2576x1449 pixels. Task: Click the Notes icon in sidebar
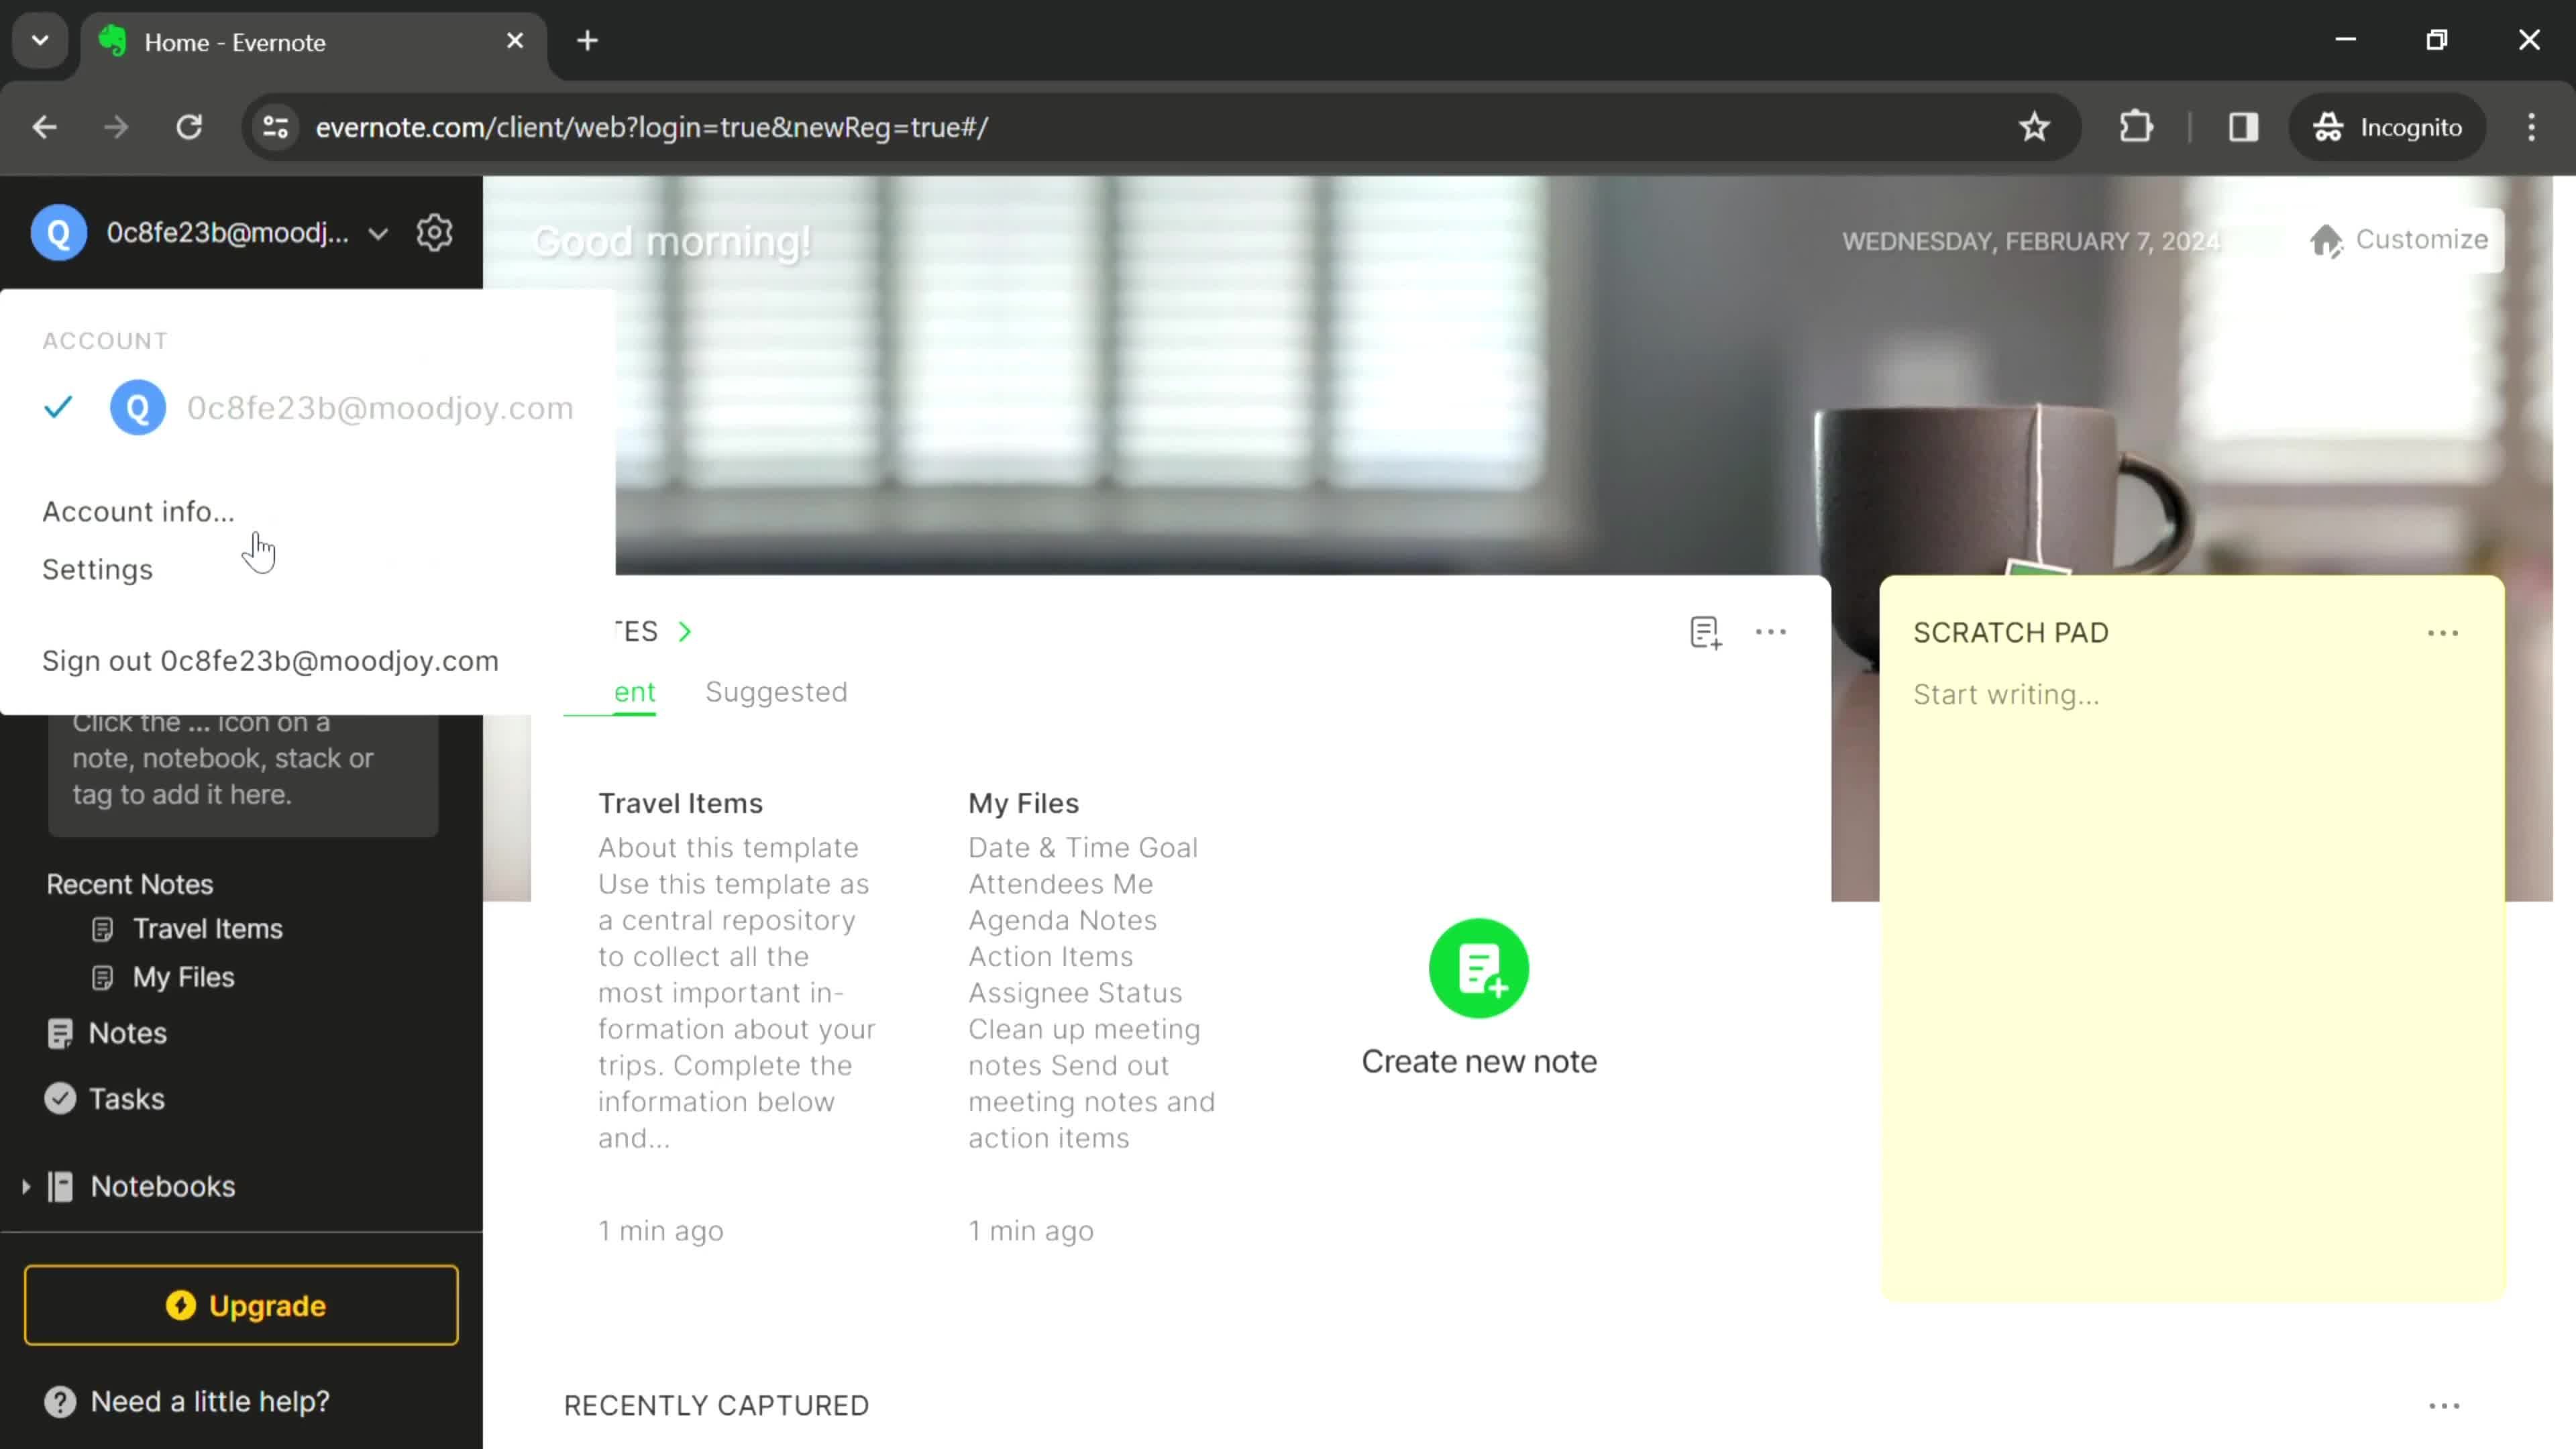(x=60, y=1033)
